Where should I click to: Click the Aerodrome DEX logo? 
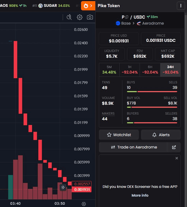click(x=139, y=23)
